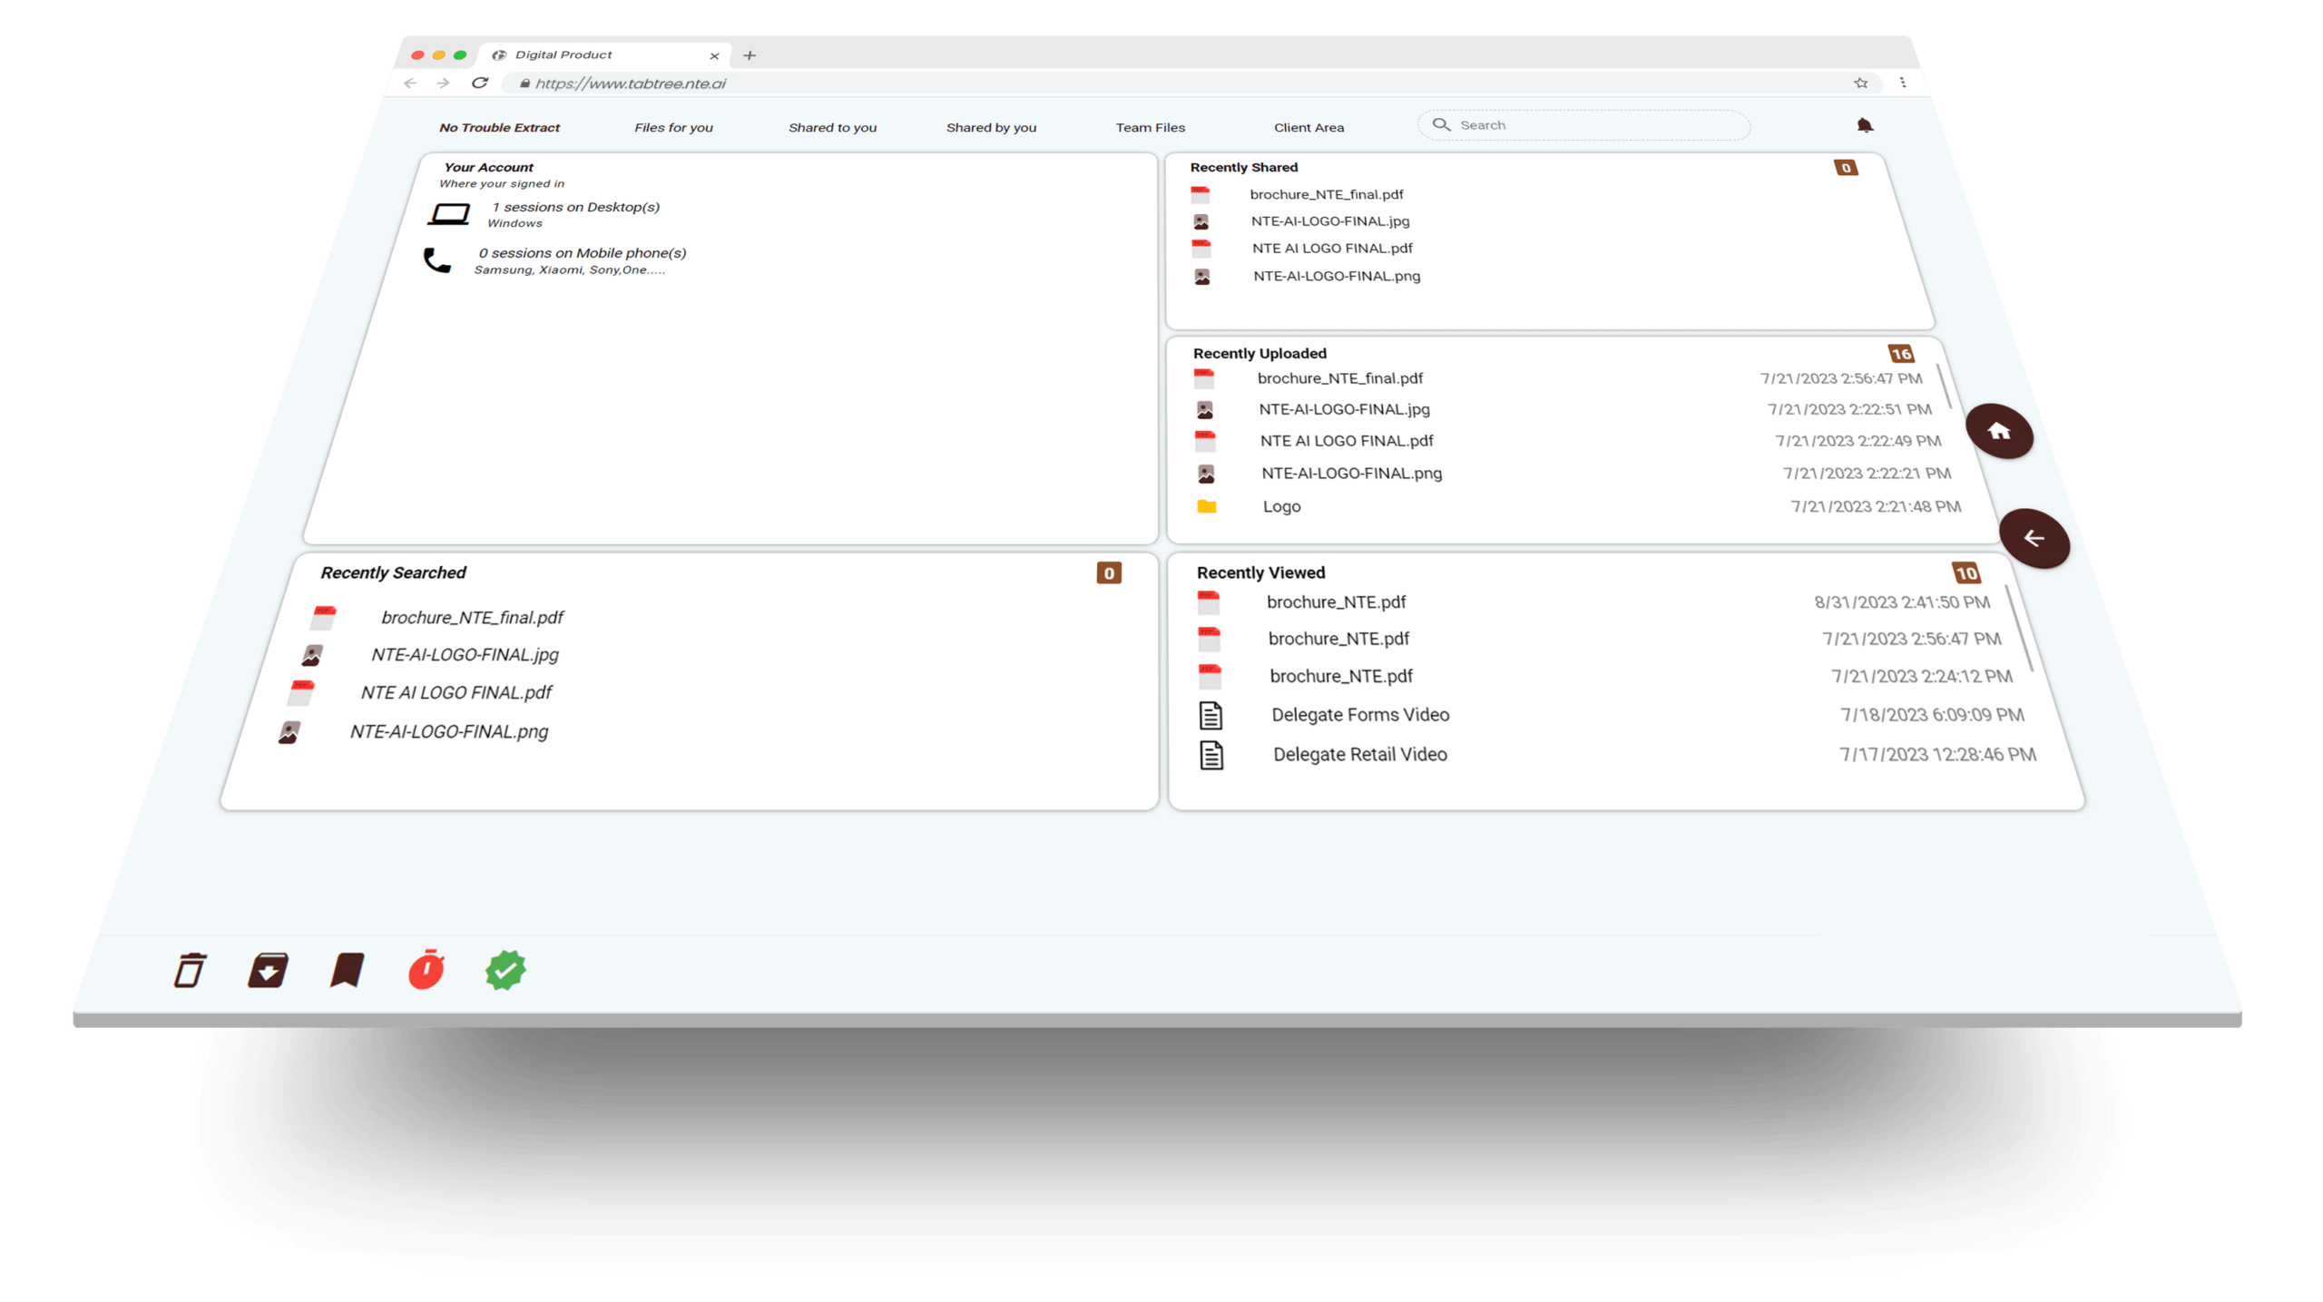The height and width of the screenshot is (1302, 2323).
Task: Click the dark bookmark icon
Action: (347, 970)
